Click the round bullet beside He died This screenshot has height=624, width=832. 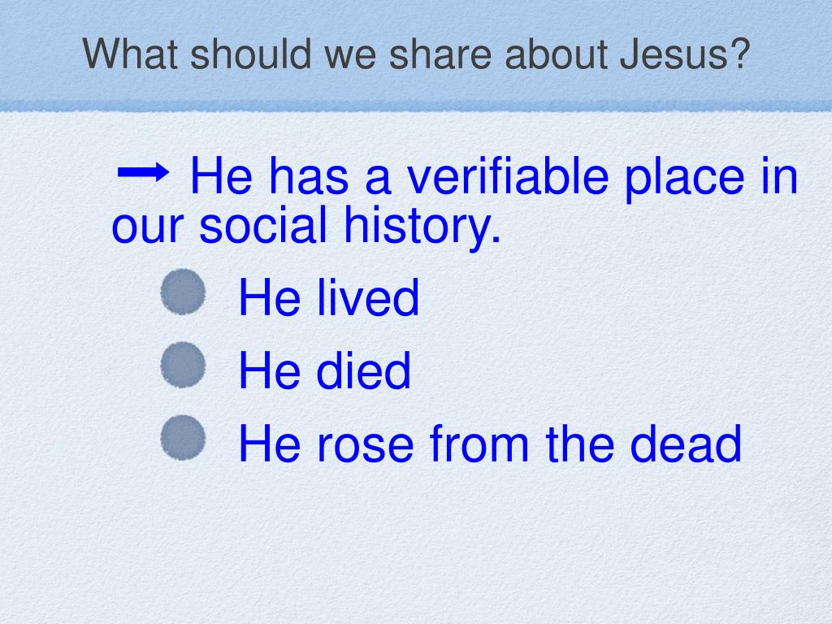tap(183, 365)
